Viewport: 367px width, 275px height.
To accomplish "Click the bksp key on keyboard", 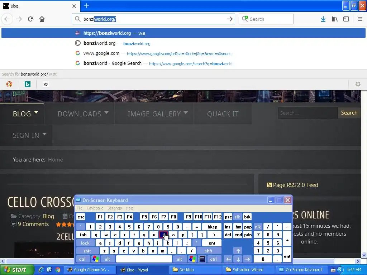I will (x=212, y=227).
